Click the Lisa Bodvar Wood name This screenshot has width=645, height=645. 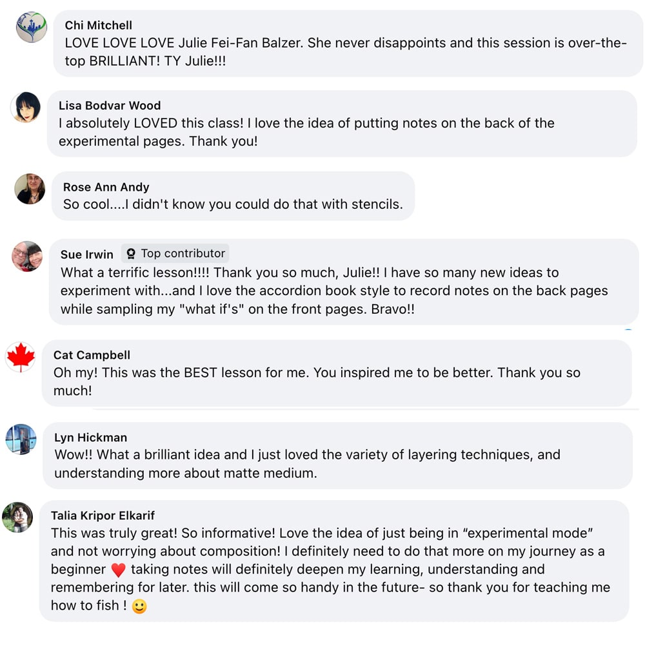(x=110, y=106)
